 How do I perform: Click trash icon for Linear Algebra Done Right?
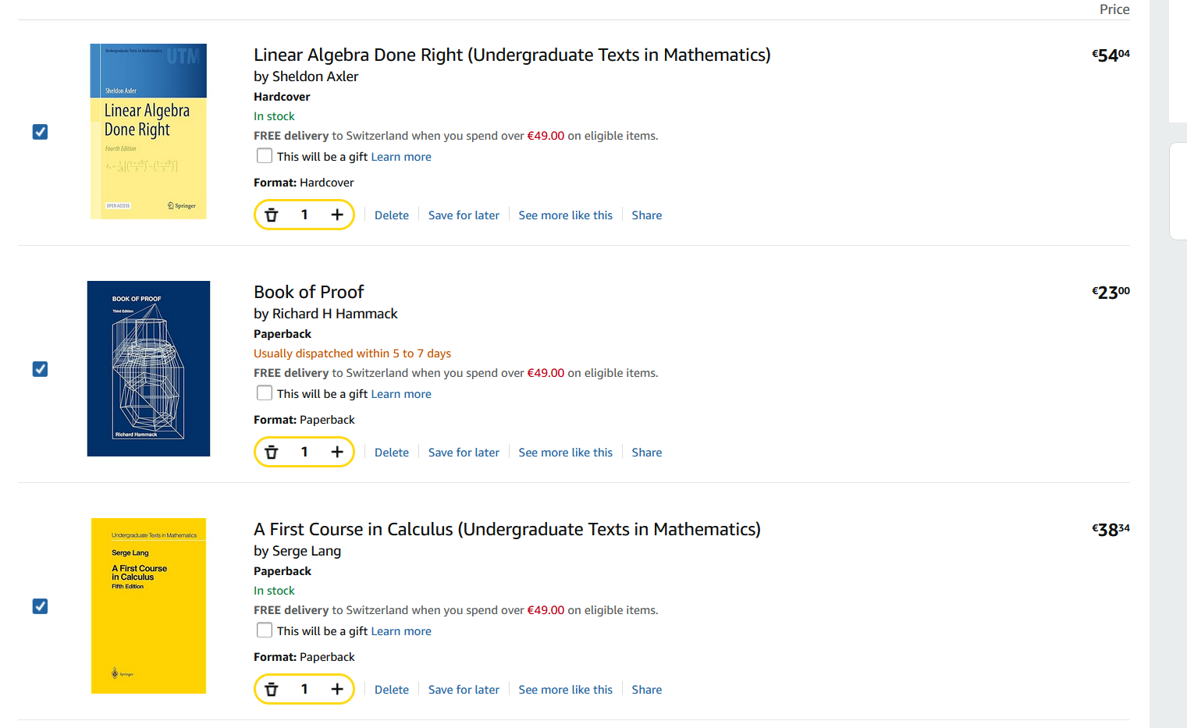point(272,215)
